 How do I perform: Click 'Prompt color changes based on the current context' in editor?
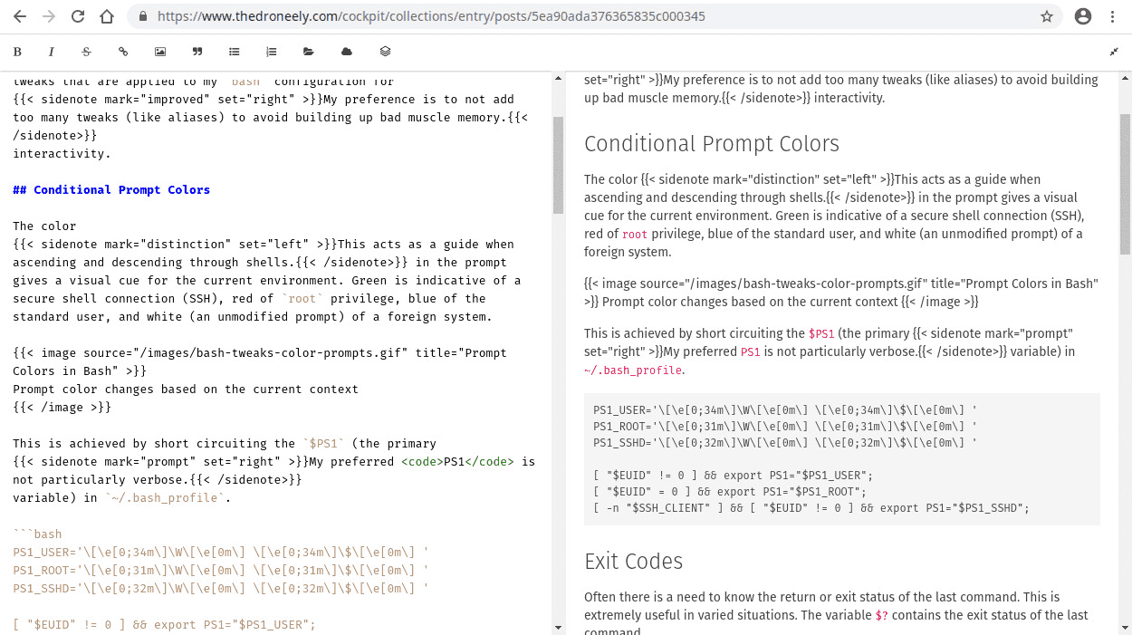tap(186, 389)
